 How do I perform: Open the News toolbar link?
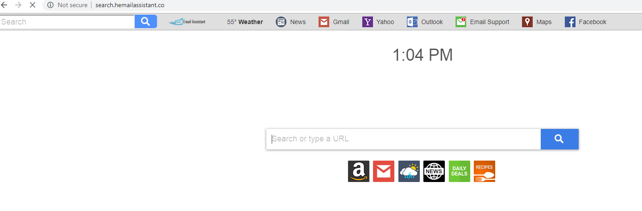[x=291, y=22]
